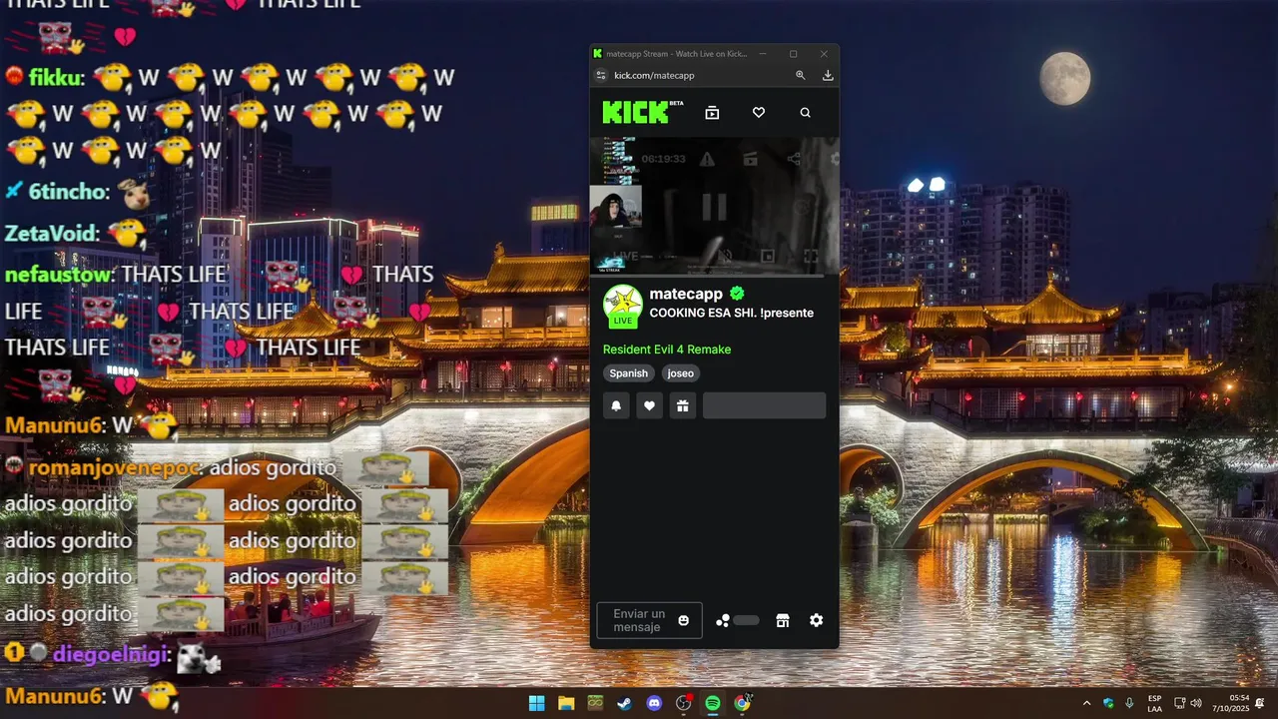1278x719 pixels.
Task: Expand the hidden system tray icons chevron
Action: (x=1087, y=703)
